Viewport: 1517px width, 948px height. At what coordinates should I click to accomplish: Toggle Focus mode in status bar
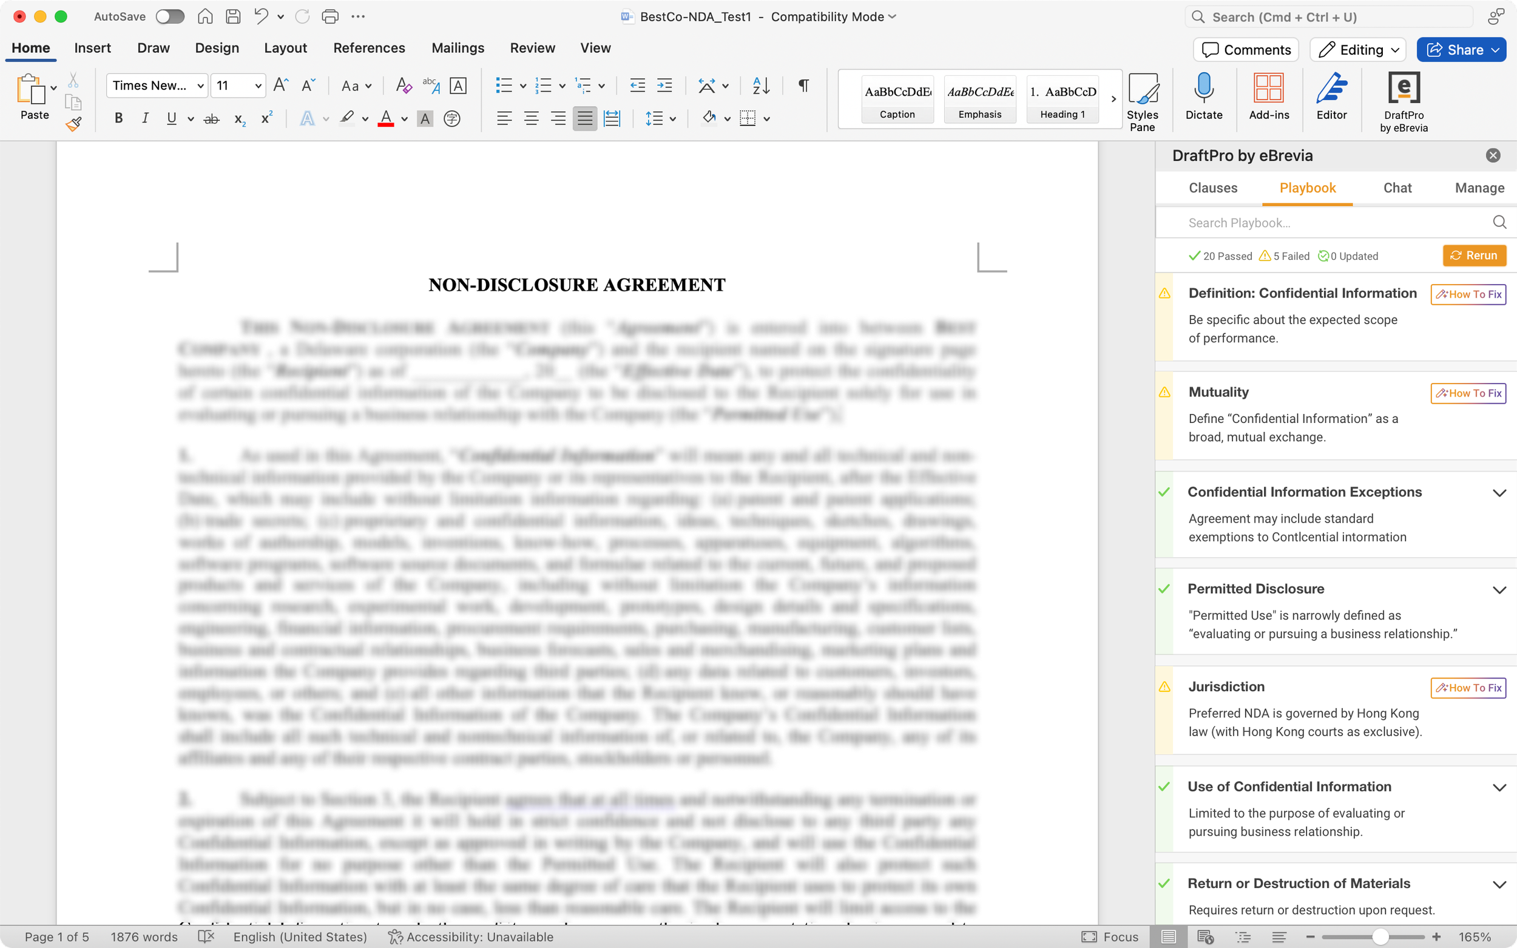pos(1110,936)
